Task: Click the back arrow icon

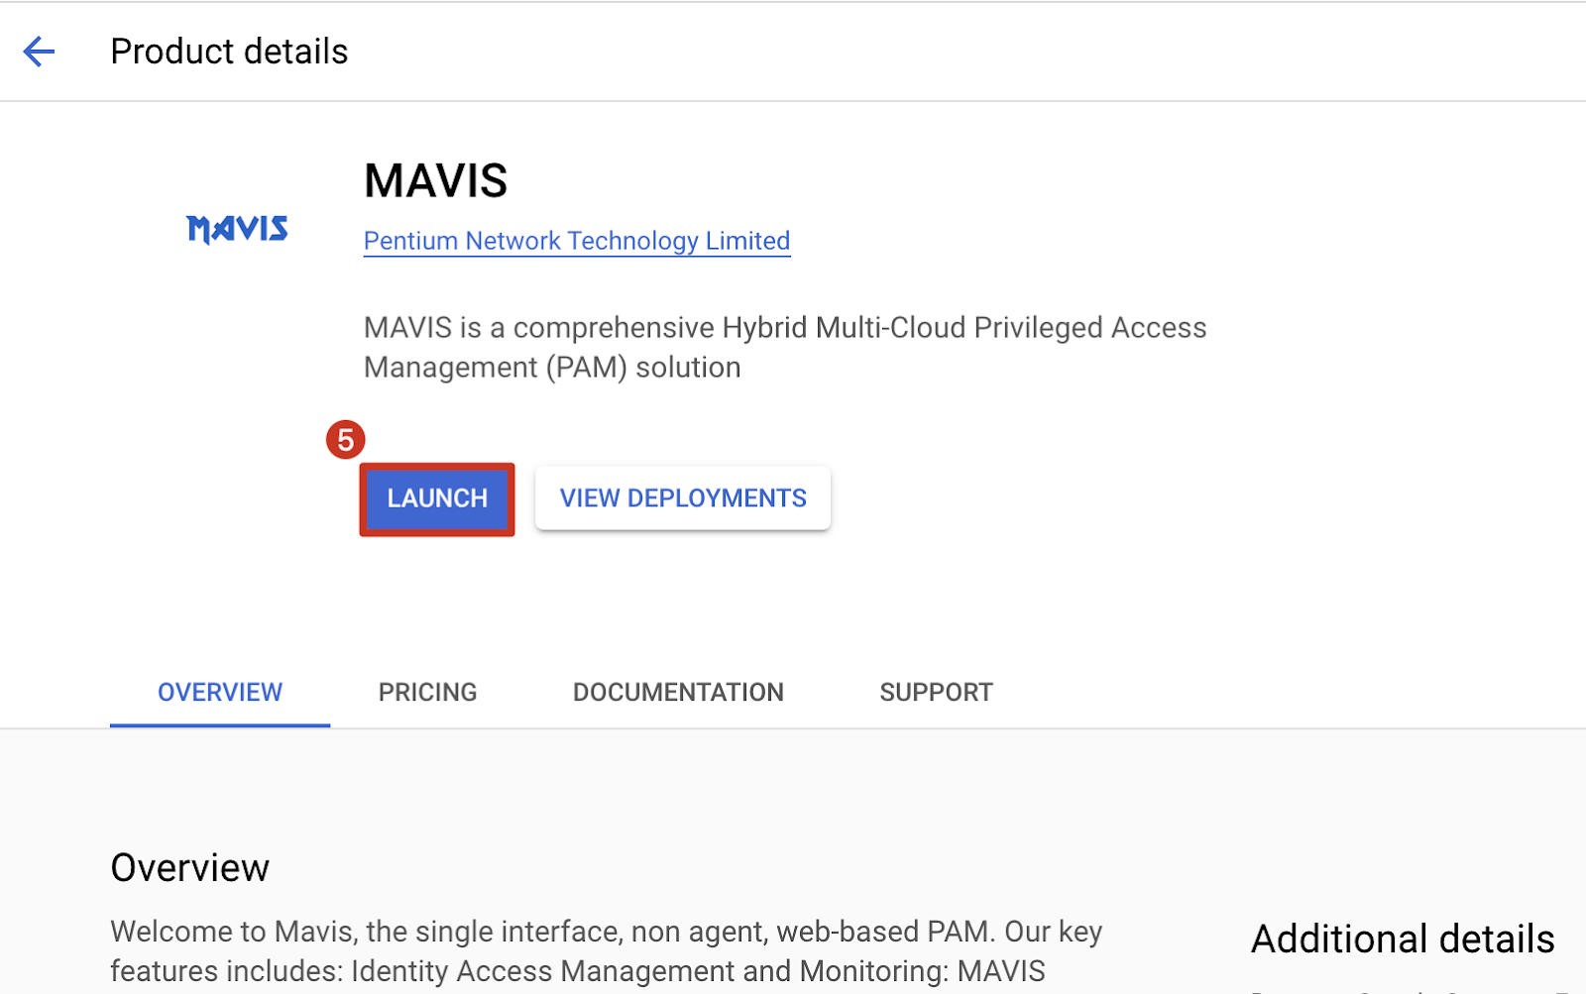Action: pyautogui.click(x=39, y=52)
